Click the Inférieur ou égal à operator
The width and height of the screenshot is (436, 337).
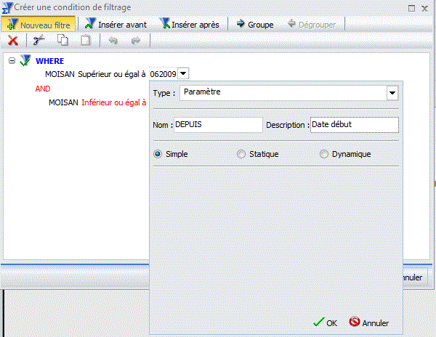coord(114,102)
